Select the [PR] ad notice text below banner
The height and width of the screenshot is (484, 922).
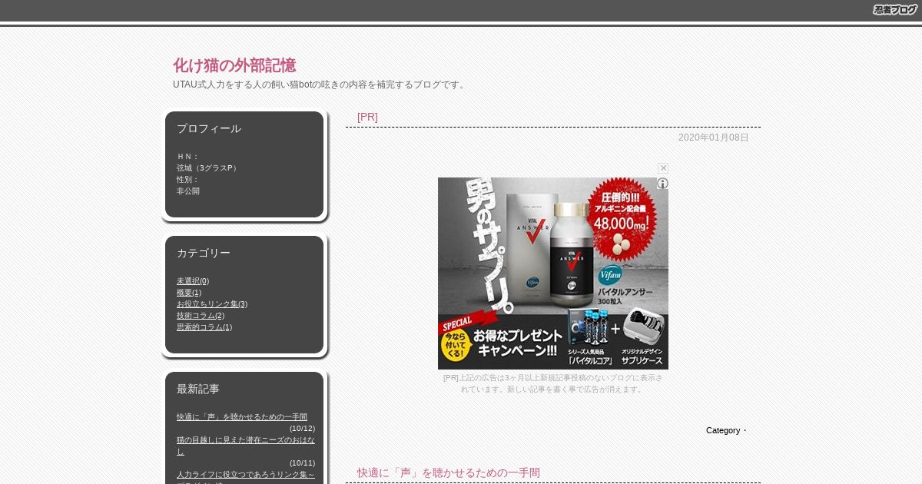tap(553, 383)
